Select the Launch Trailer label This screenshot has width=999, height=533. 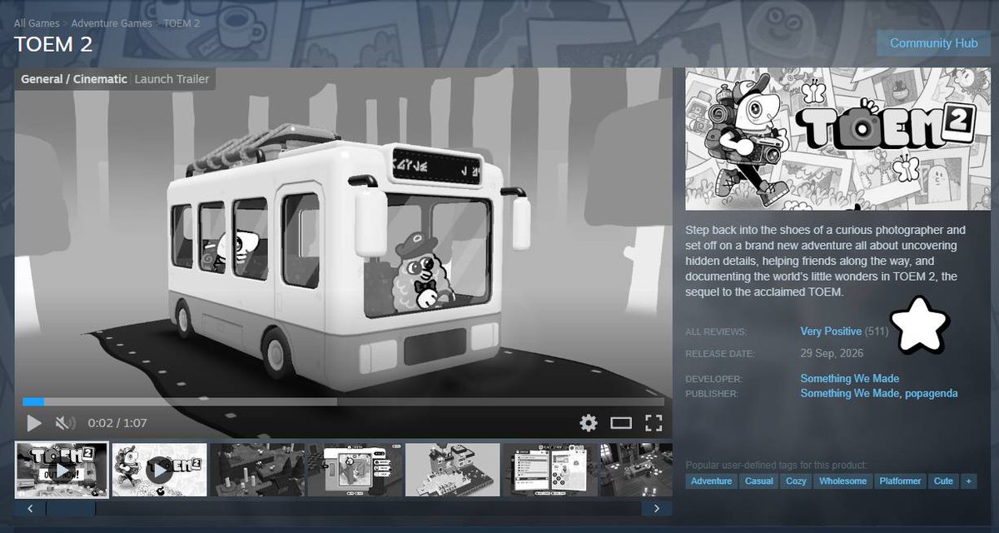171,79
